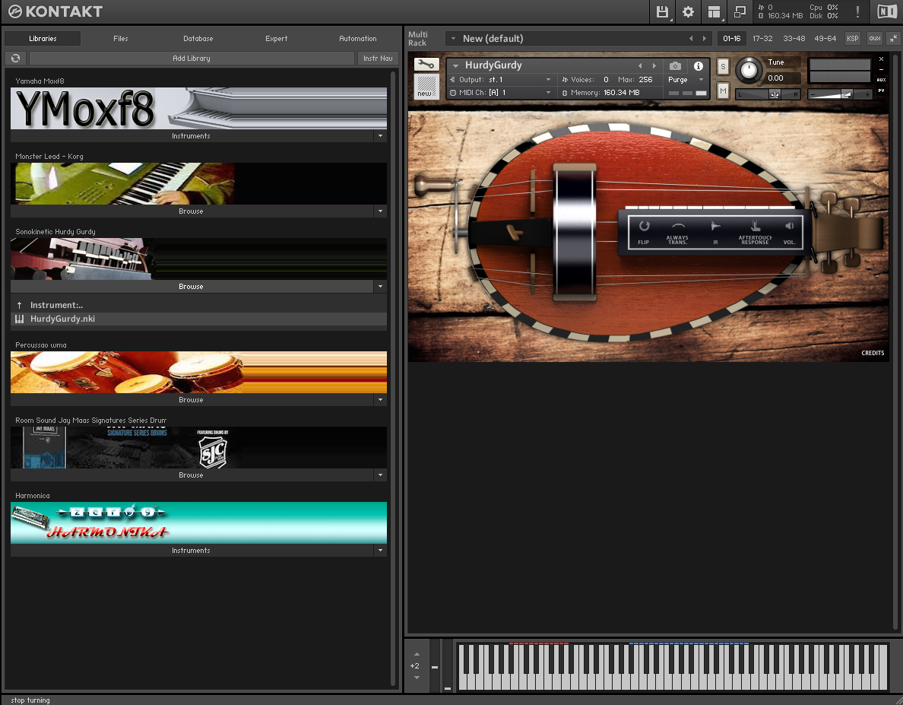903x705 pixels.
Task: Switch to Database tab
Action: [x=198, y=39]
